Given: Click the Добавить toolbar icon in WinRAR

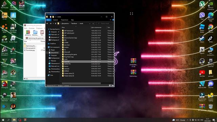Looking at the screenshot, I should pos(28,33).
